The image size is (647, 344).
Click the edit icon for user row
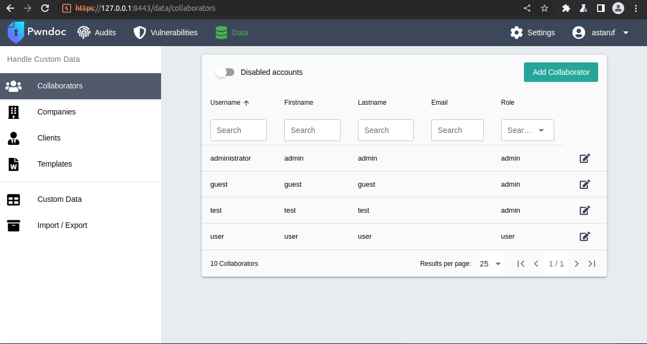click(x=585, y=237)
